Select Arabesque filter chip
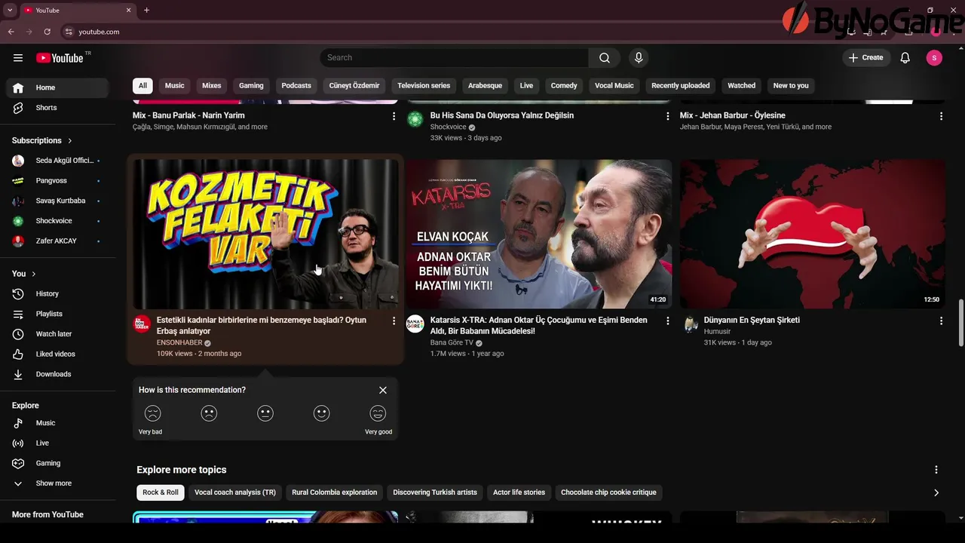This screenshot has width=965, height=543. click(485, 86)
